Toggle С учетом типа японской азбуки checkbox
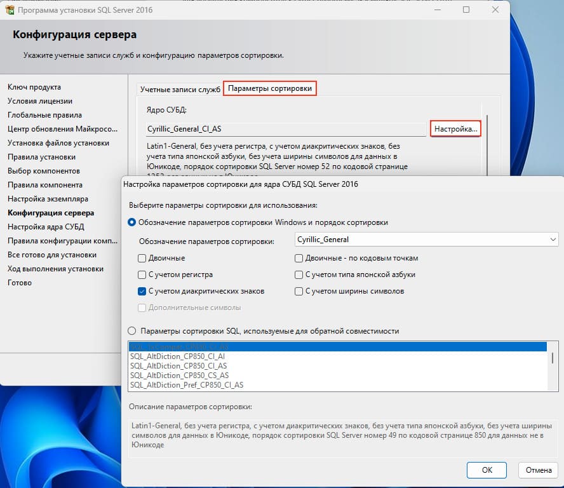 (299, 274)
